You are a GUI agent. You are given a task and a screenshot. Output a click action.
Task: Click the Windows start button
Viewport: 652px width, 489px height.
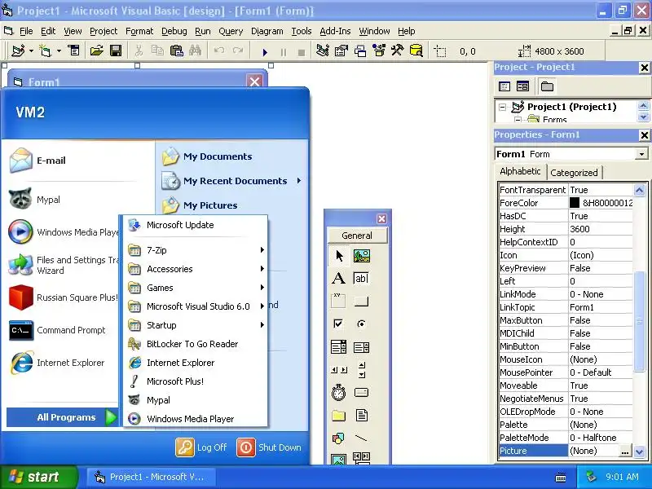[38, 477]
